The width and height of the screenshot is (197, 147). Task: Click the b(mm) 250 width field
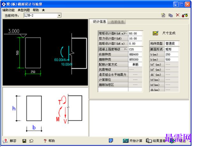point(172,55)
